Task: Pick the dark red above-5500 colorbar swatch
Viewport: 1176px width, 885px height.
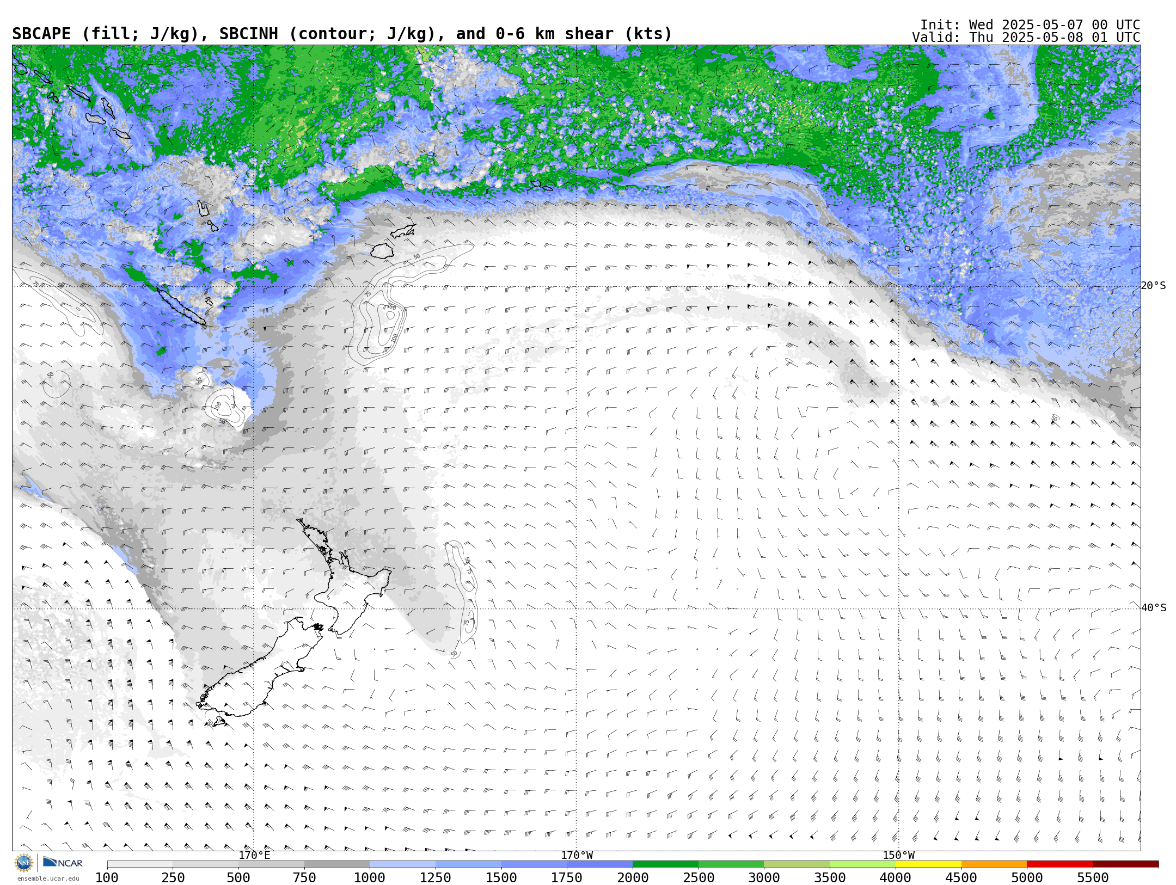Action: [x=1125, y=864]
